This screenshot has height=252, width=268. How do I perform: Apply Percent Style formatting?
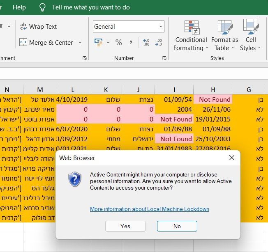(x=119, y=42)
